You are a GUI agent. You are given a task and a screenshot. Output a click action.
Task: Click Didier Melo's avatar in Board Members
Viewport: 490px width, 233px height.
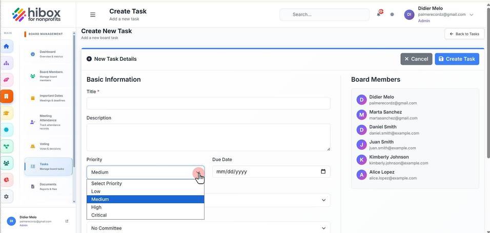pyautogui.click(x=361, y=100)
